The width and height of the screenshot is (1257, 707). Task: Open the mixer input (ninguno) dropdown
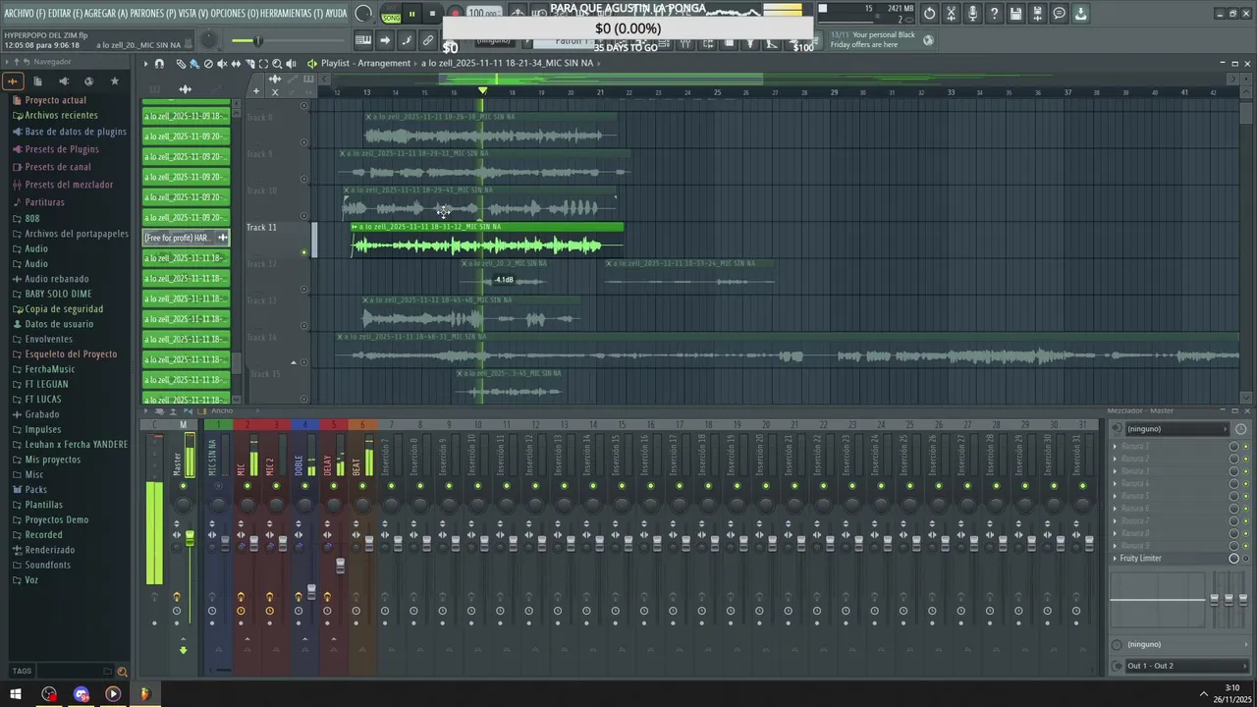(1175, 429)
